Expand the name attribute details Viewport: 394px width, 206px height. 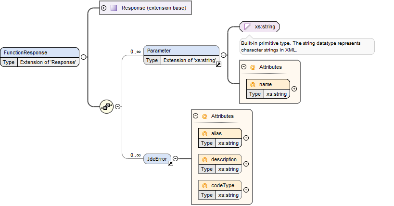click(294, 89)
